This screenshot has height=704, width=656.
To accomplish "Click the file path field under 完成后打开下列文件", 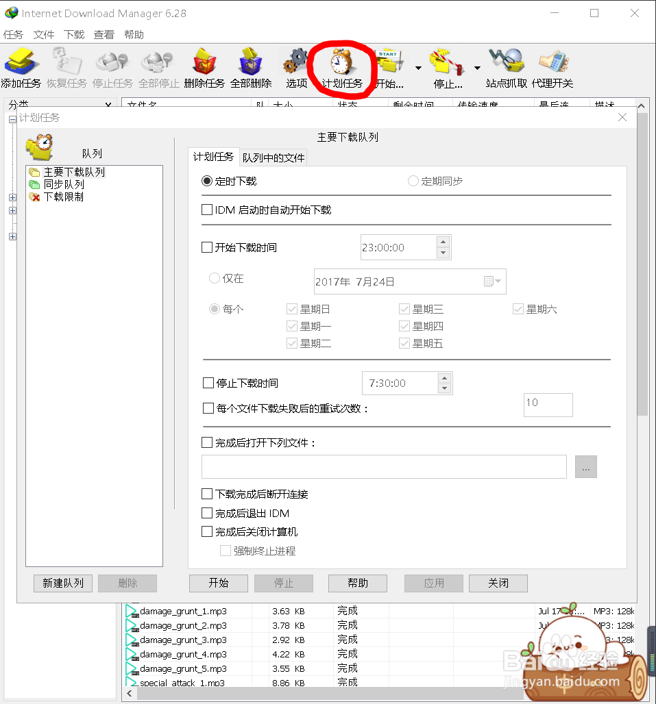I will 384,467.
